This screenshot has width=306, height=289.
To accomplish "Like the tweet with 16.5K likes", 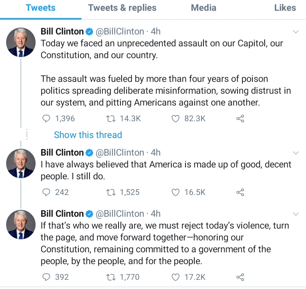I will coord(176,193).
